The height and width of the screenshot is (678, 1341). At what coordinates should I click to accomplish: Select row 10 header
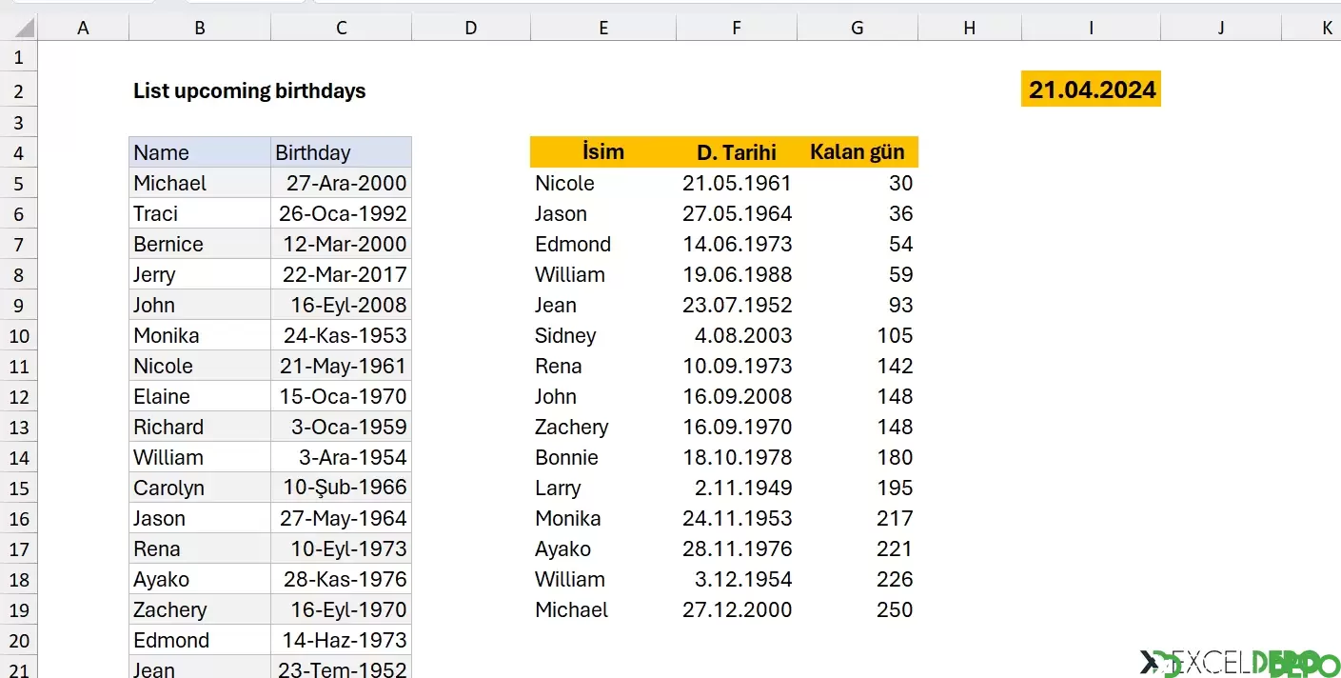tap(19, 335)
